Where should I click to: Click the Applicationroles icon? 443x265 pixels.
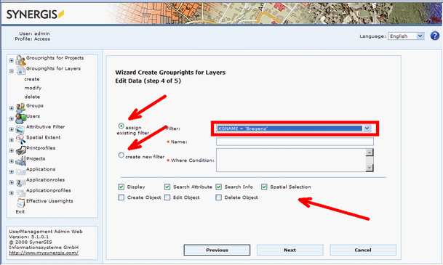20,182
